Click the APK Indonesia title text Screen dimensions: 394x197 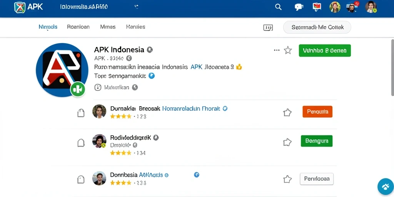tap(119, 50)
